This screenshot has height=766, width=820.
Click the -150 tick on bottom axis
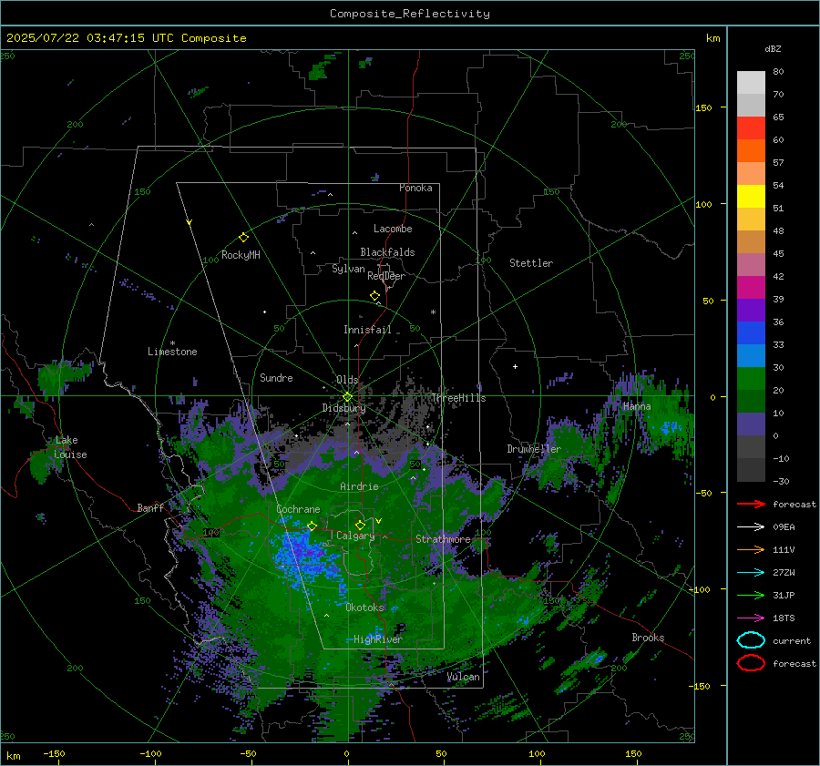tap(54, 753)
